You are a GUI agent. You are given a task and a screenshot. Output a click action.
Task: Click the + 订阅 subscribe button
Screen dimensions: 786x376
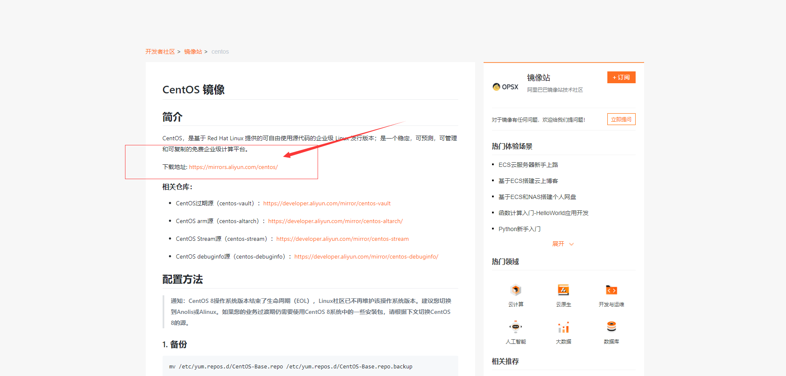pyautogui.click(x=621, y=77)
